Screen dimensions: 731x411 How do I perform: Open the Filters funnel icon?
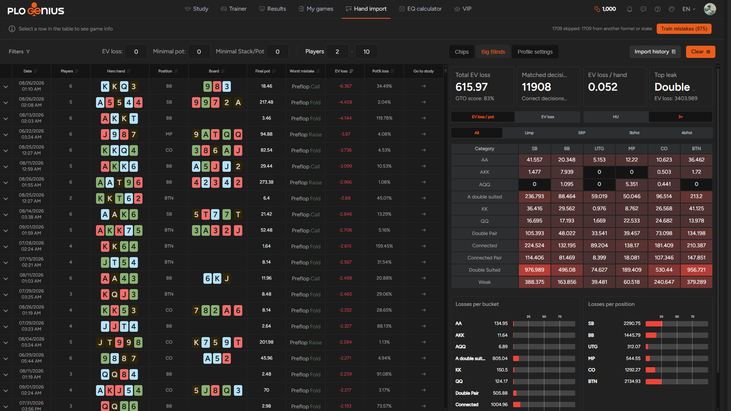coord(28,52)
